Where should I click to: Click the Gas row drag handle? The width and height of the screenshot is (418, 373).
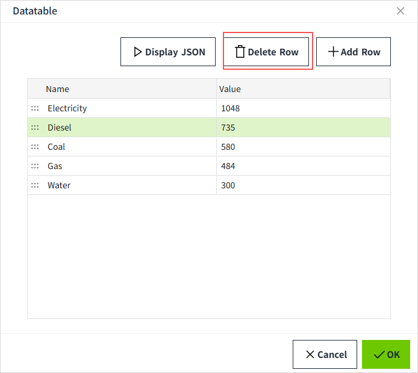pyautogui.click(x=35, y=166)
